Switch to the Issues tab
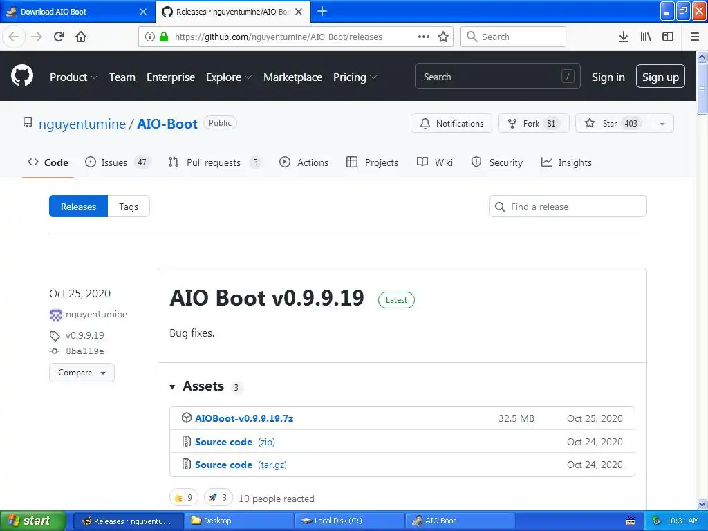This screenshot has width=708, height=531. coord(118,162)
